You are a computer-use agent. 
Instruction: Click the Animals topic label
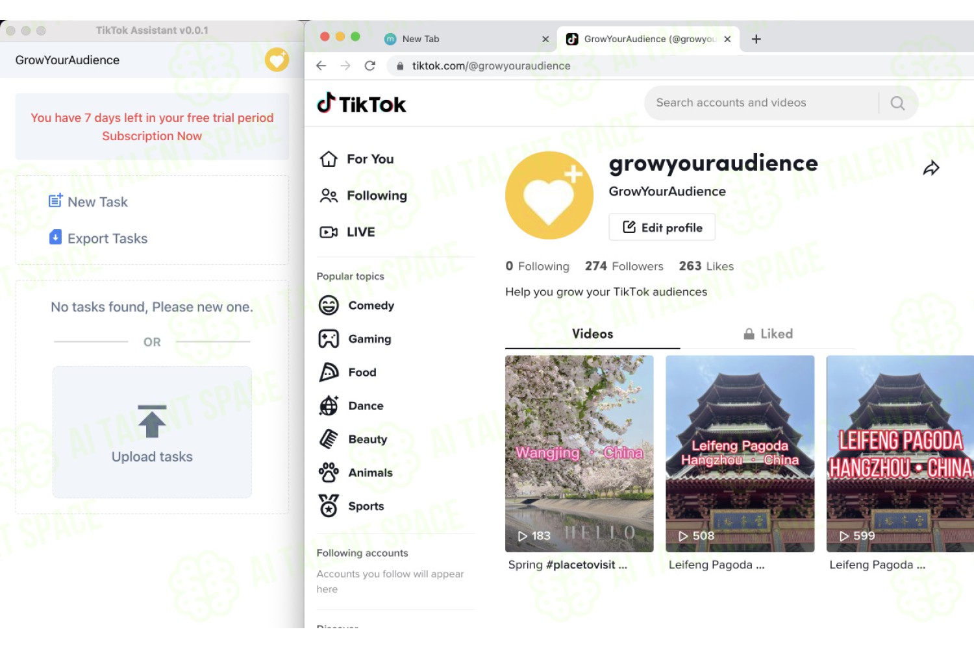(x=371, y=472)
